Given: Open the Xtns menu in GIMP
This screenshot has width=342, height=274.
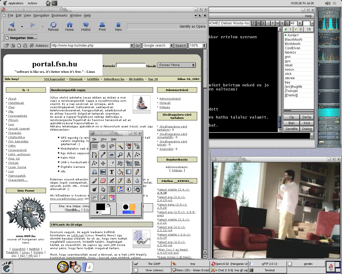Looking at the screenshot, I should point(104,139).
